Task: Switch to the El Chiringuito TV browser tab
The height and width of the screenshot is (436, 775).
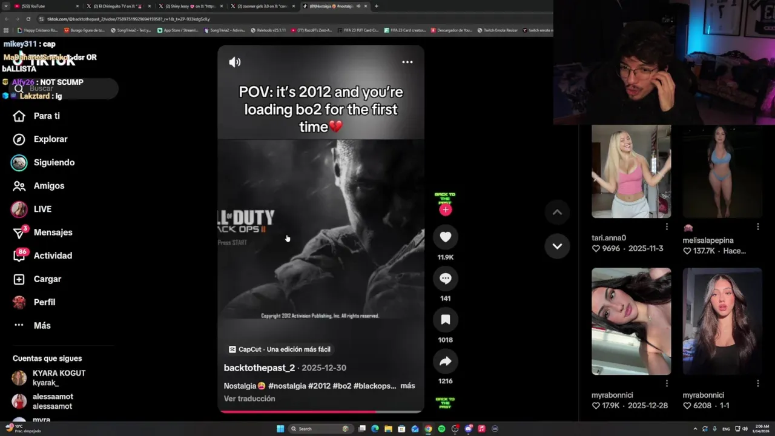Action: pyautogui.click(x=118, y=6)
